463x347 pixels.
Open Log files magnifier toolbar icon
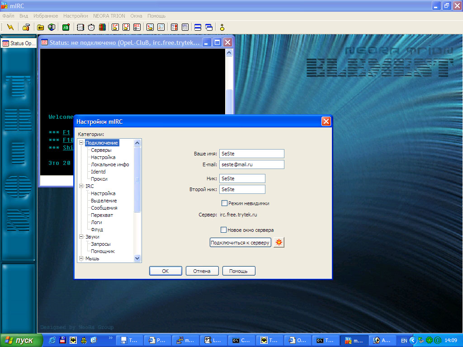[161, 27]
